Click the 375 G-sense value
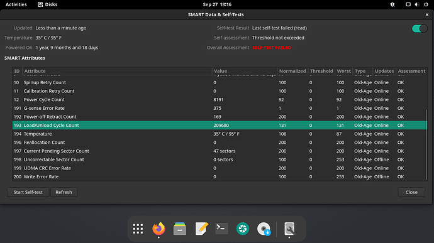The image size is (434, 243). (x=217, y=108)
